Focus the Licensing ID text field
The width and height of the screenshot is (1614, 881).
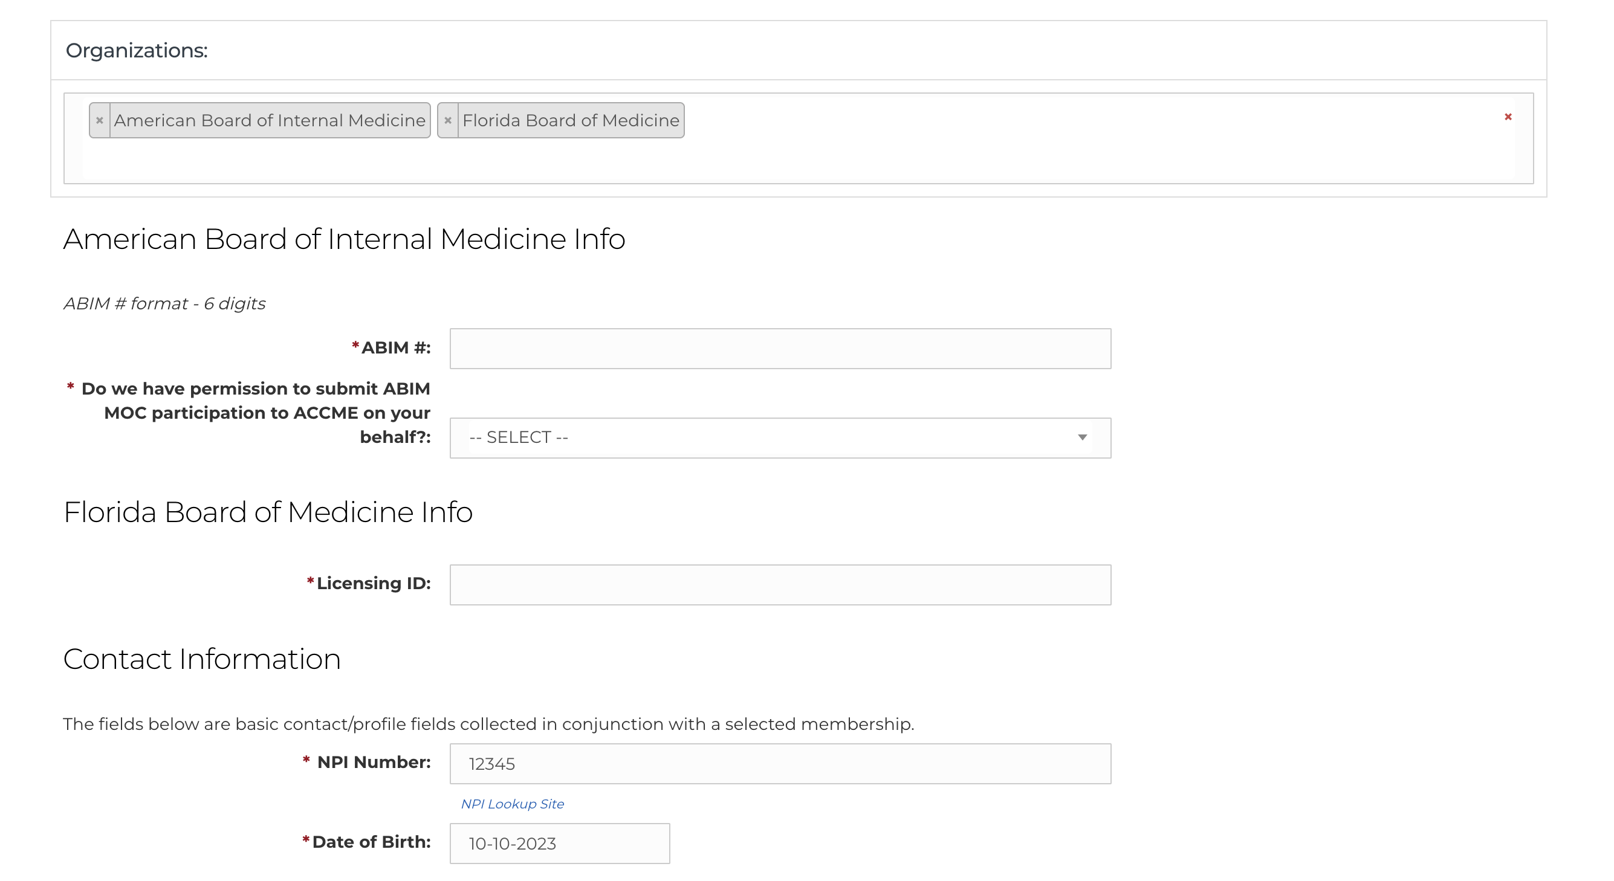(x=780, y=585)
